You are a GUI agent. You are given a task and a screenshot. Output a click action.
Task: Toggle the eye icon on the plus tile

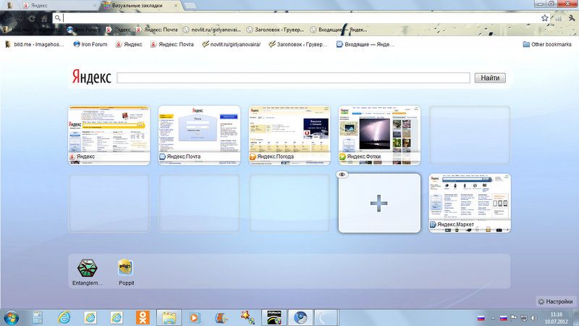tap(342, 175)
